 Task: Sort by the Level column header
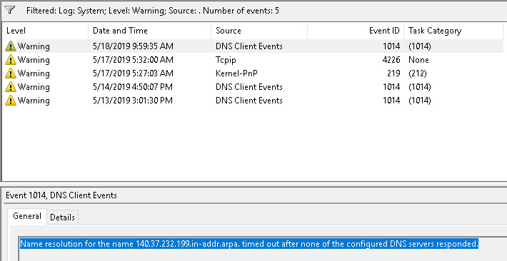tap(45, 31)
